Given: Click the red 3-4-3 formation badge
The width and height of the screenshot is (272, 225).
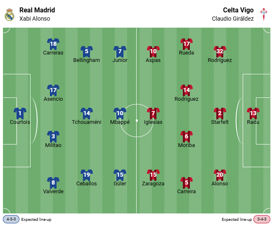Looking at the screenshot, I should pyautogui.click(x=262, y=219).
